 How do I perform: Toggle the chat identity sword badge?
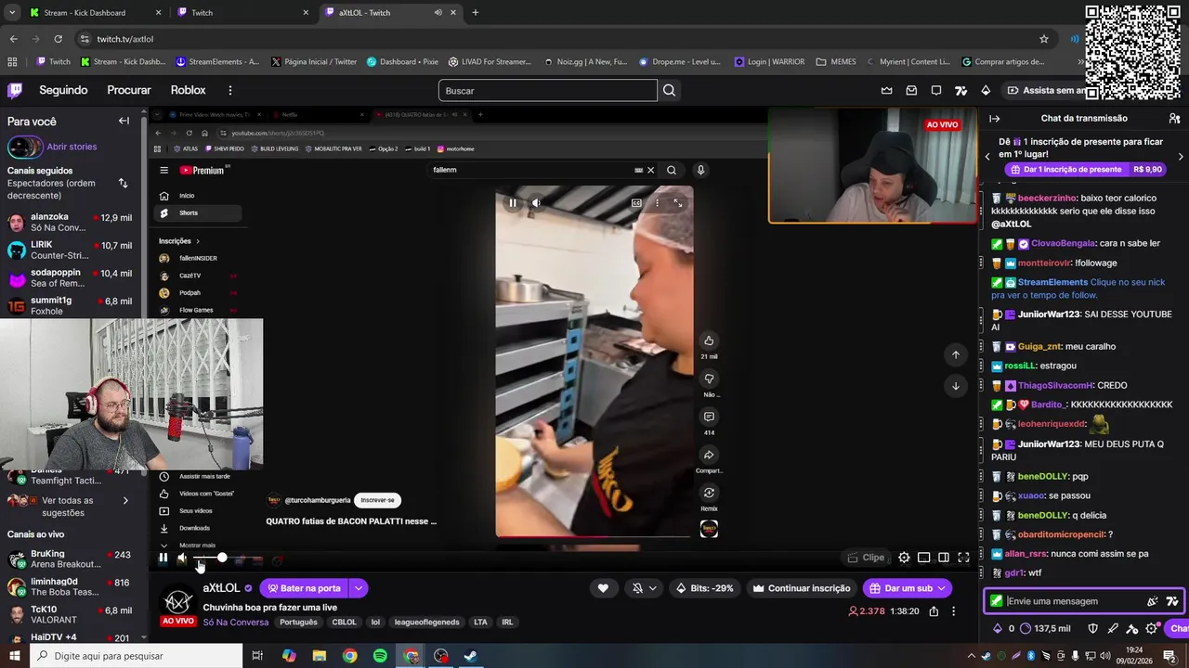click(x=997, y=601)
